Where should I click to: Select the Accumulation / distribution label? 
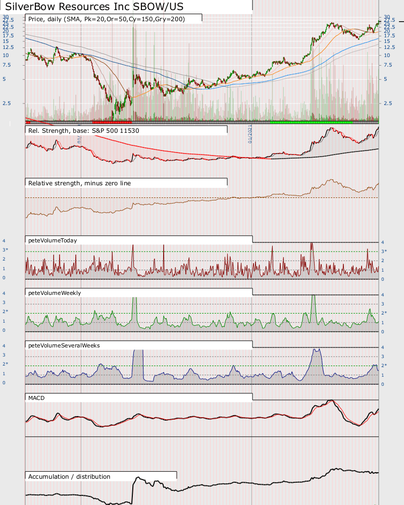click(x=69, y=477)
